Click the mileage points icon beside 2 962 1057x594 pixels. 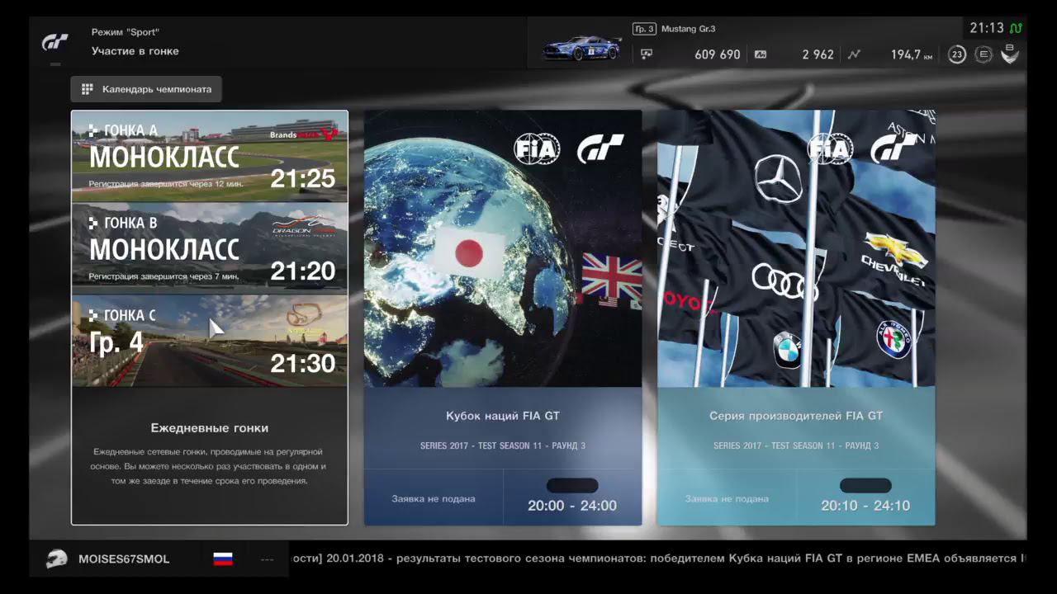tap(761, 54)
